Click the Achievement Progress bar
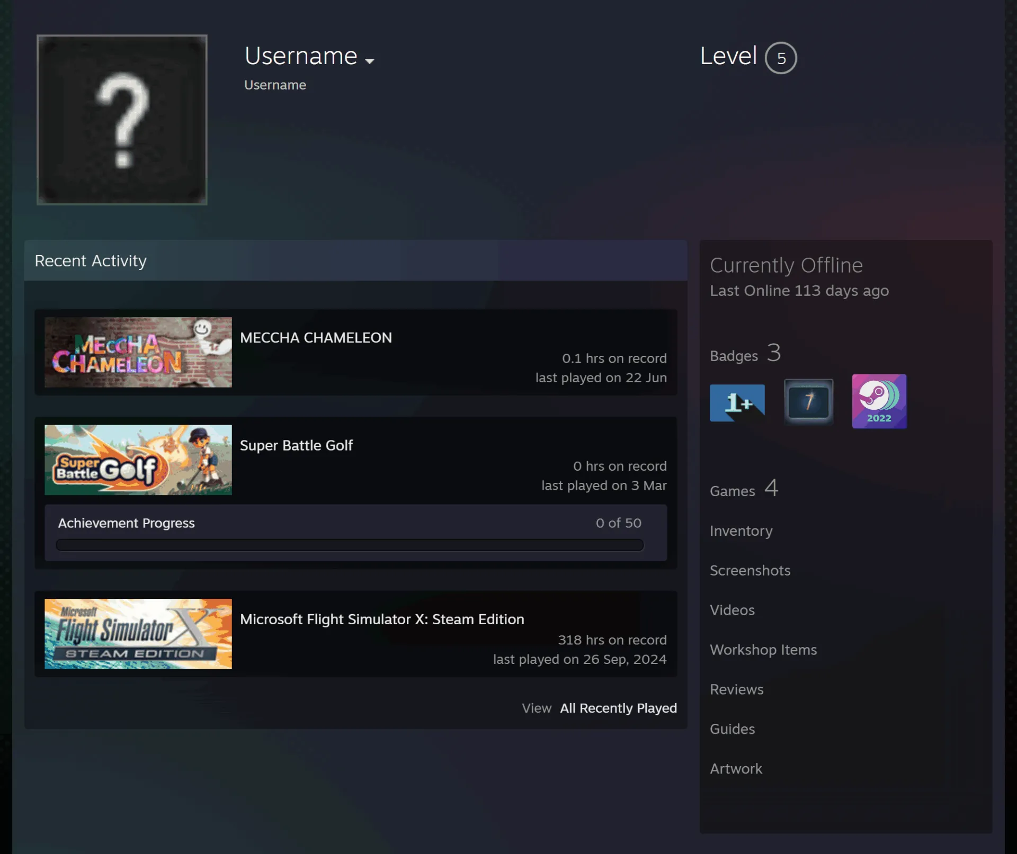Image resolution: width=1017 pixels, height=854 pixels. [350, 545]
